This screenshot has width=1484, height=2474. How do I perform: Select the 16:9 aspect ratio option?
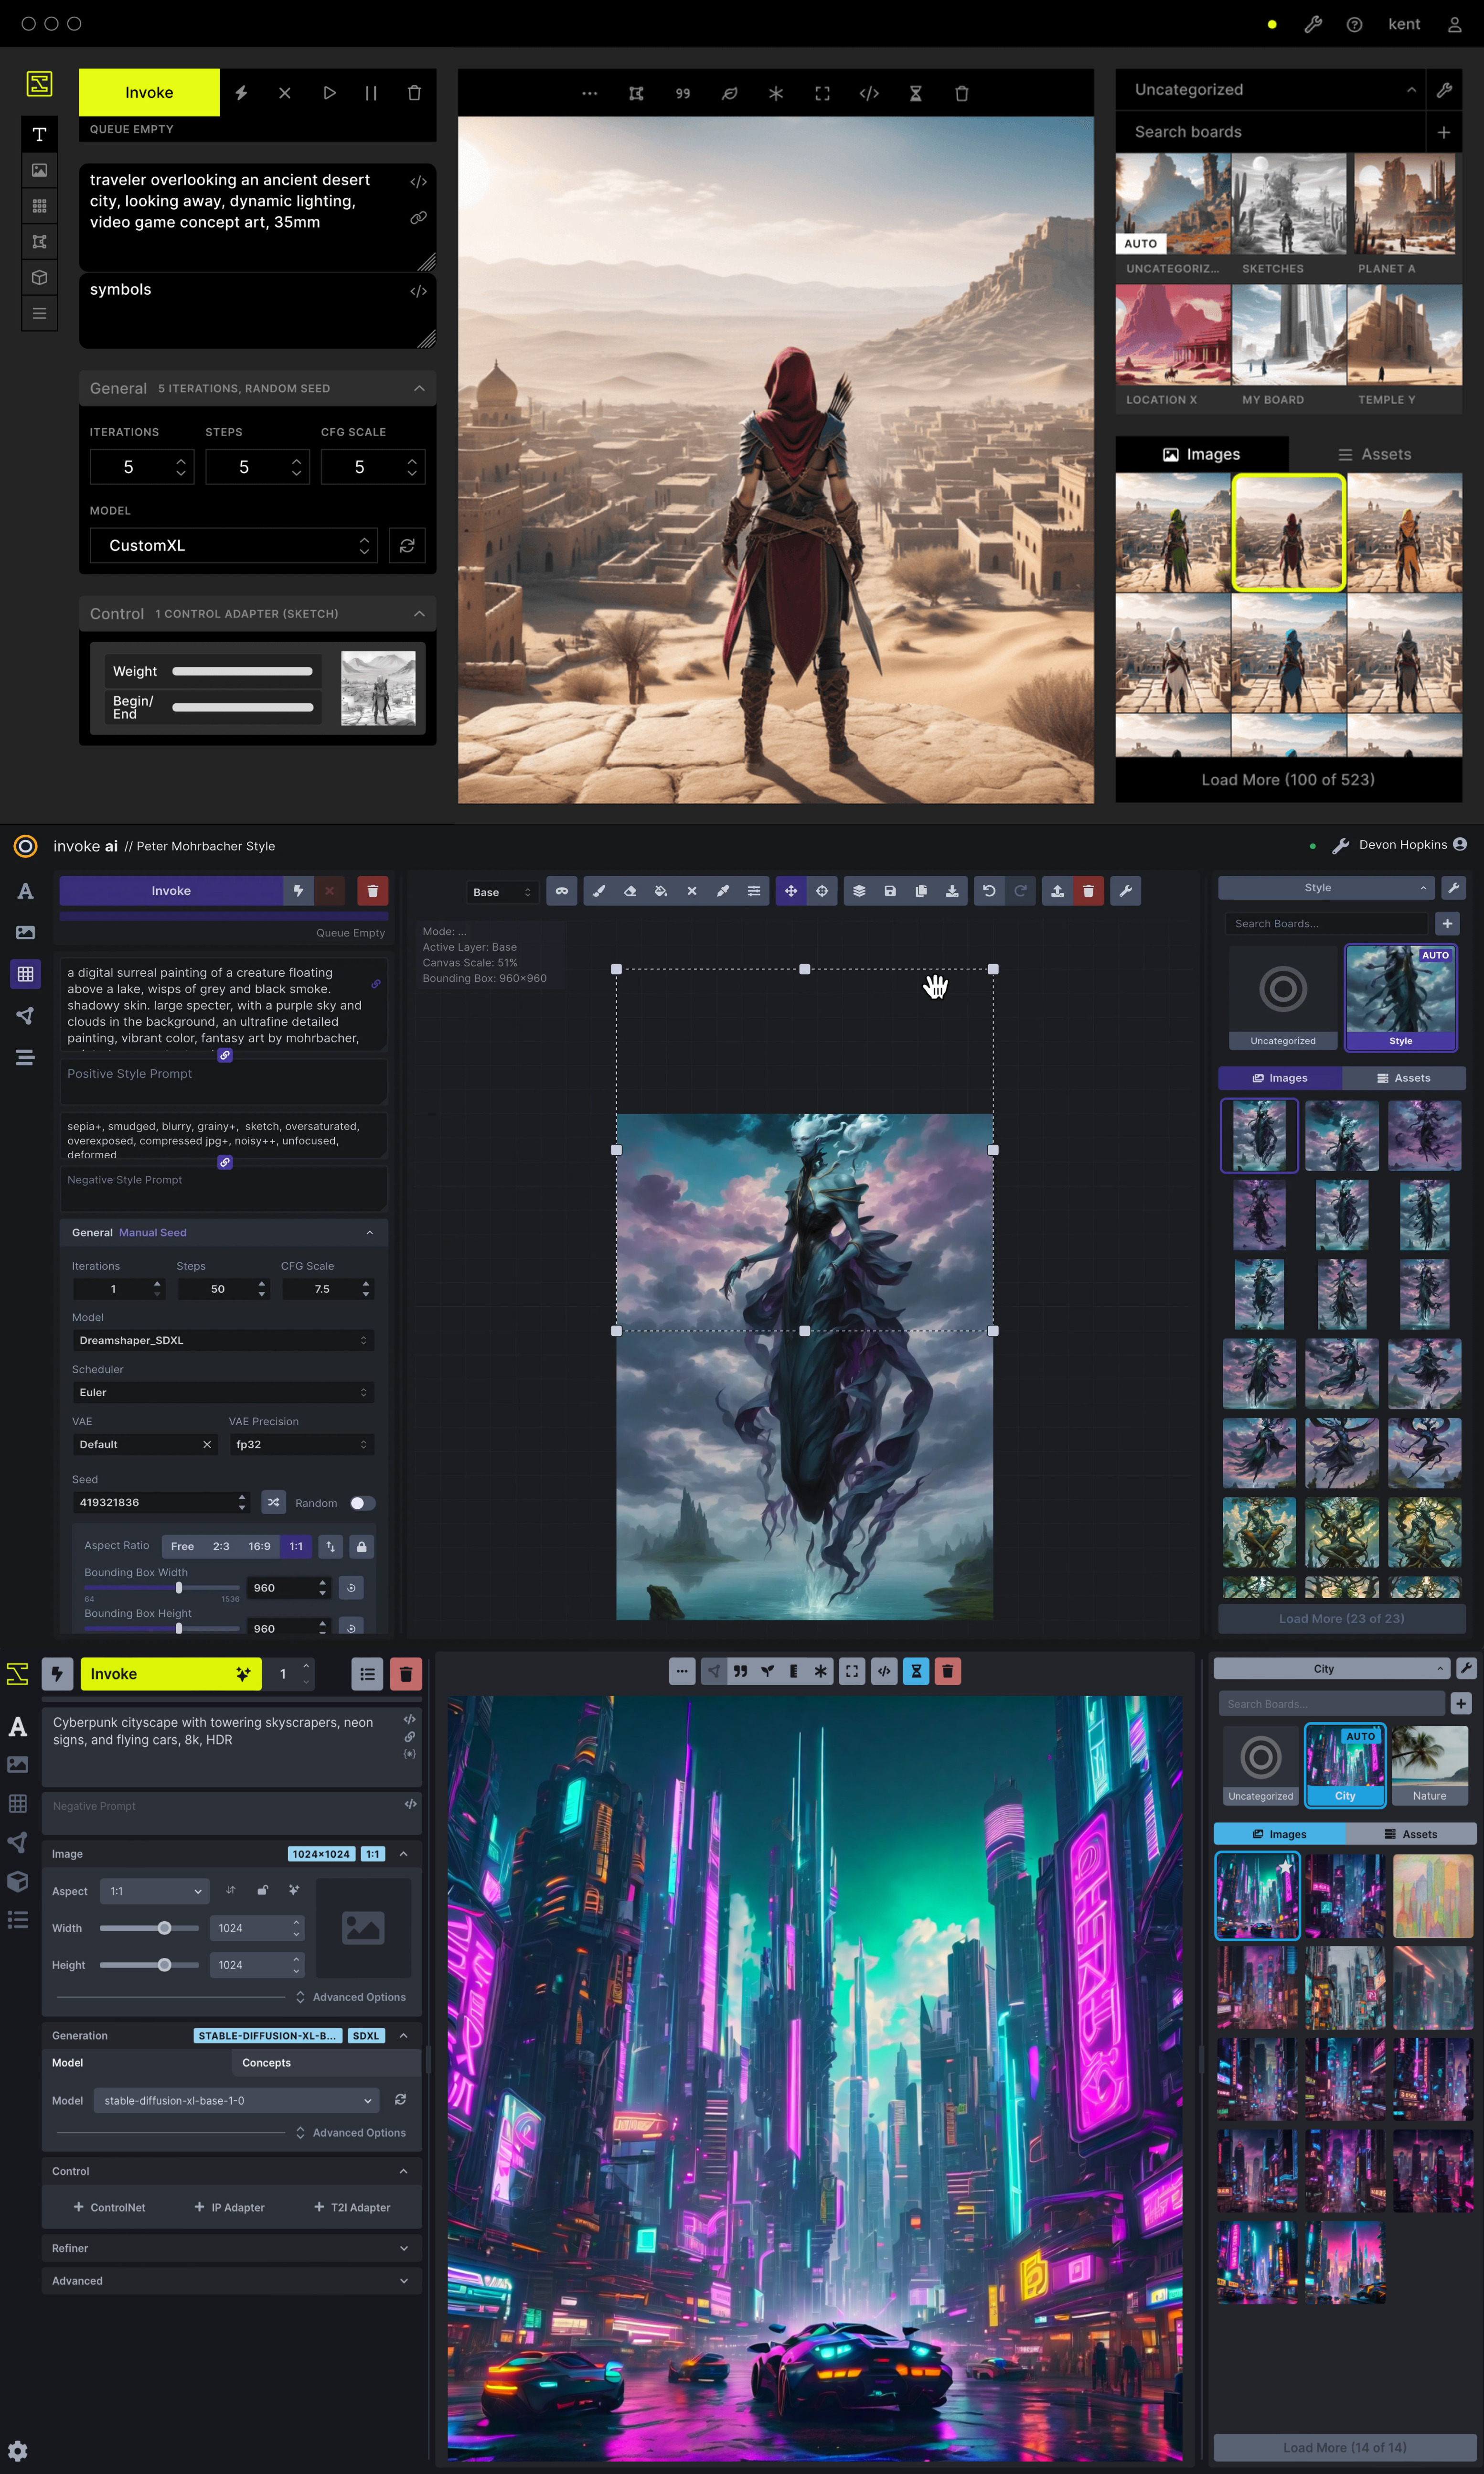(259, 1546)
